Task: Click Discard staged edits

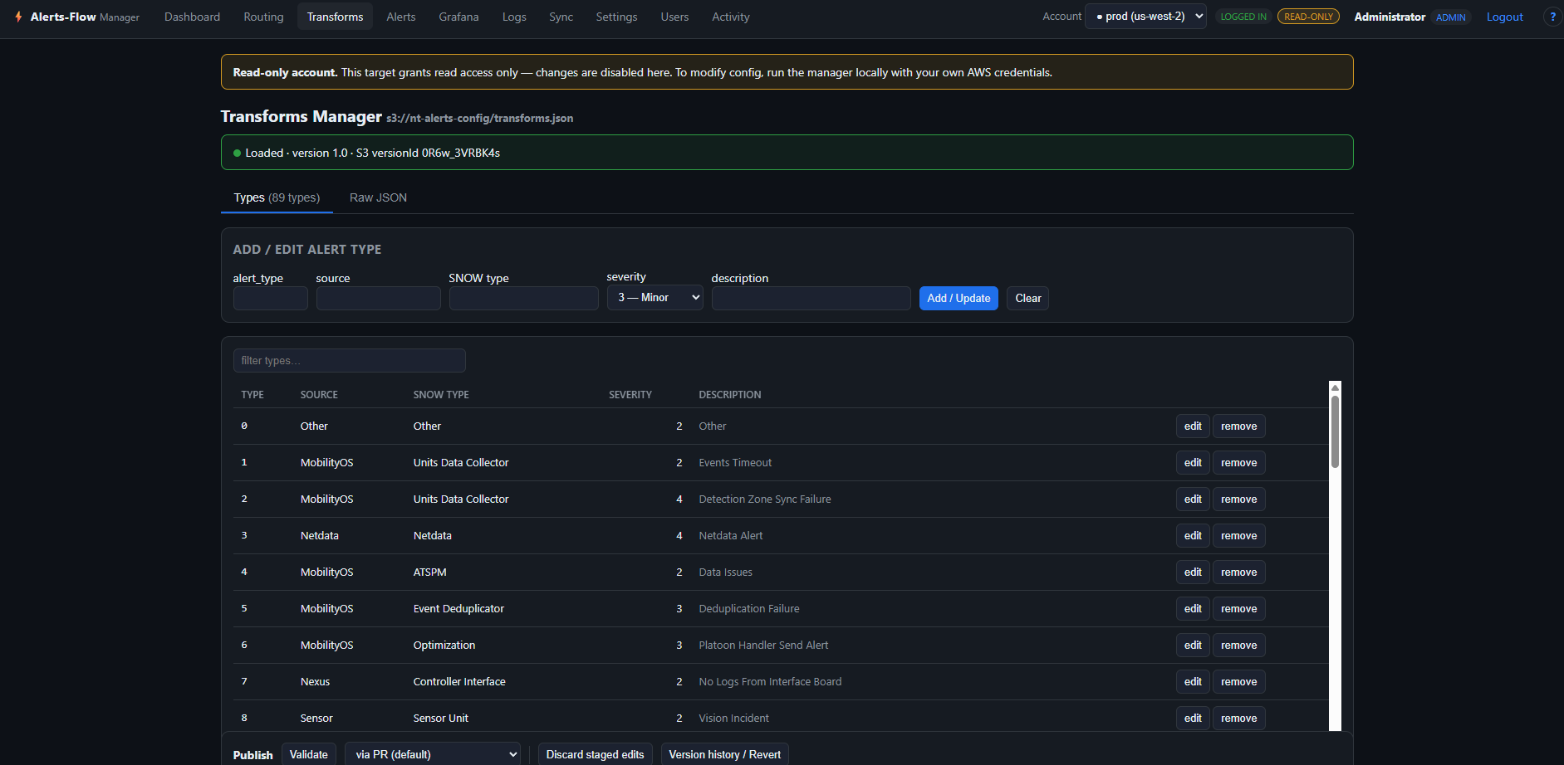Action: (595, 754)
